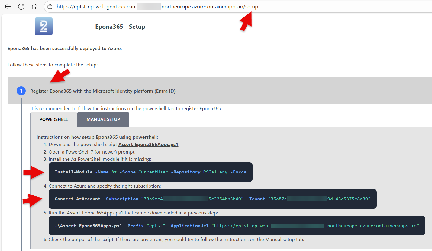
Task: Reload the page with the refresh icon
Action: point(21,7)
